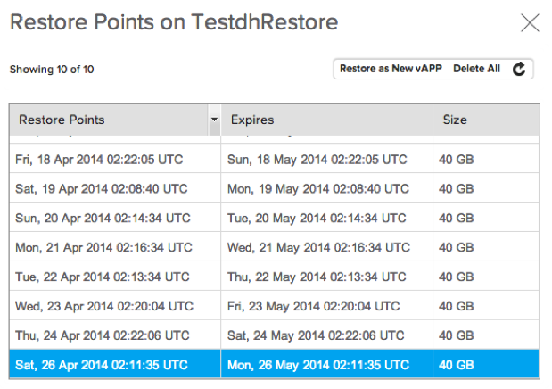
Task: Select the Wed, 23 Apr 2014 restore point
Action: pos(104,306)
